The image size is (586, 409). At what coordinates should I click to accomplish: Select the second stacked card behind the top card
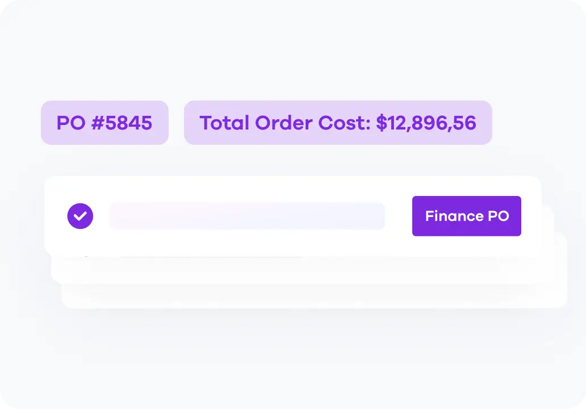pyautogui.click(x=301, y=272)
